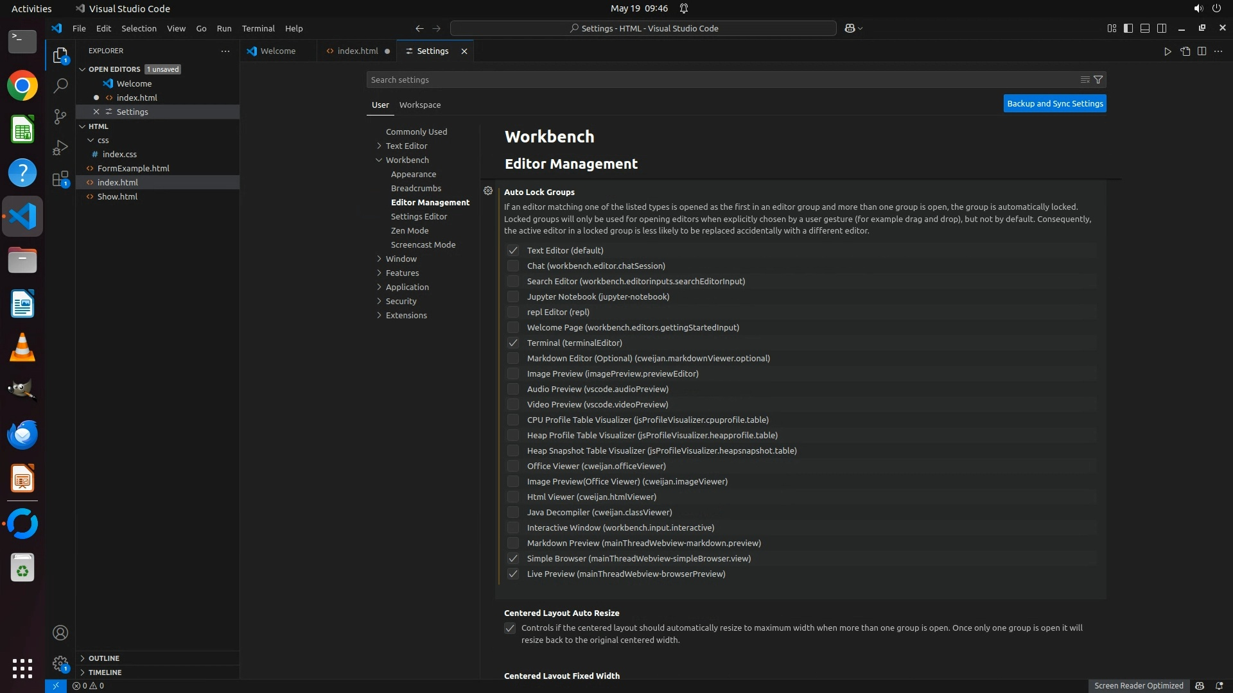
Task: Switch to the Workspace settings tab
Action: (x=419, y=105)
